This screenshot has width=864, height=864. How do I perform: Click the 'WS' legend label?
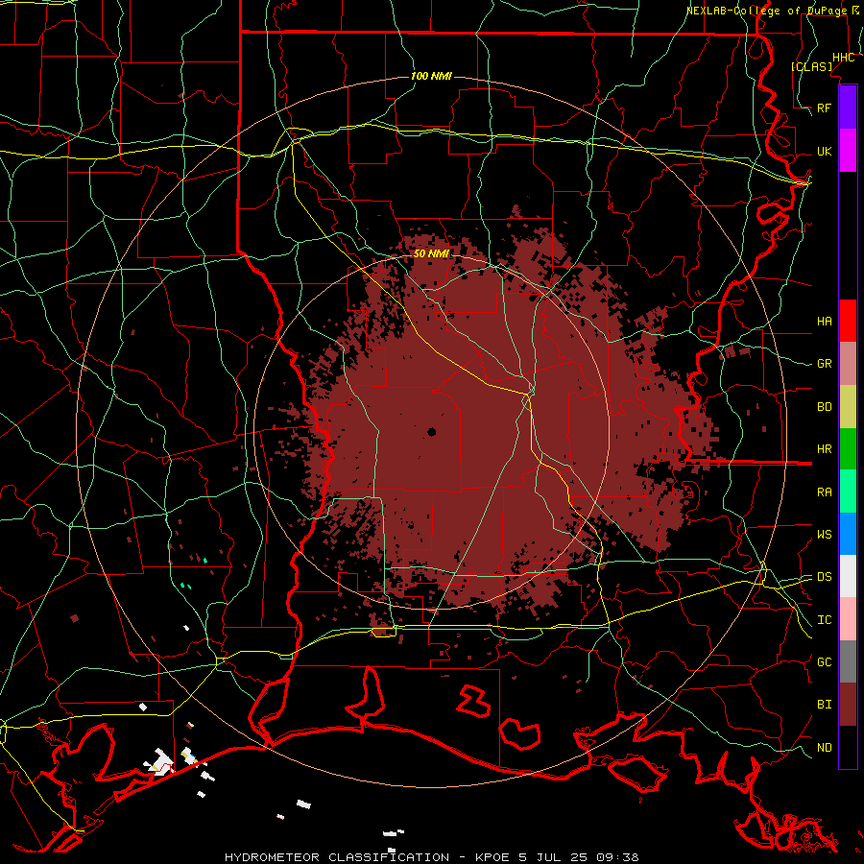[x=825, y=534]
